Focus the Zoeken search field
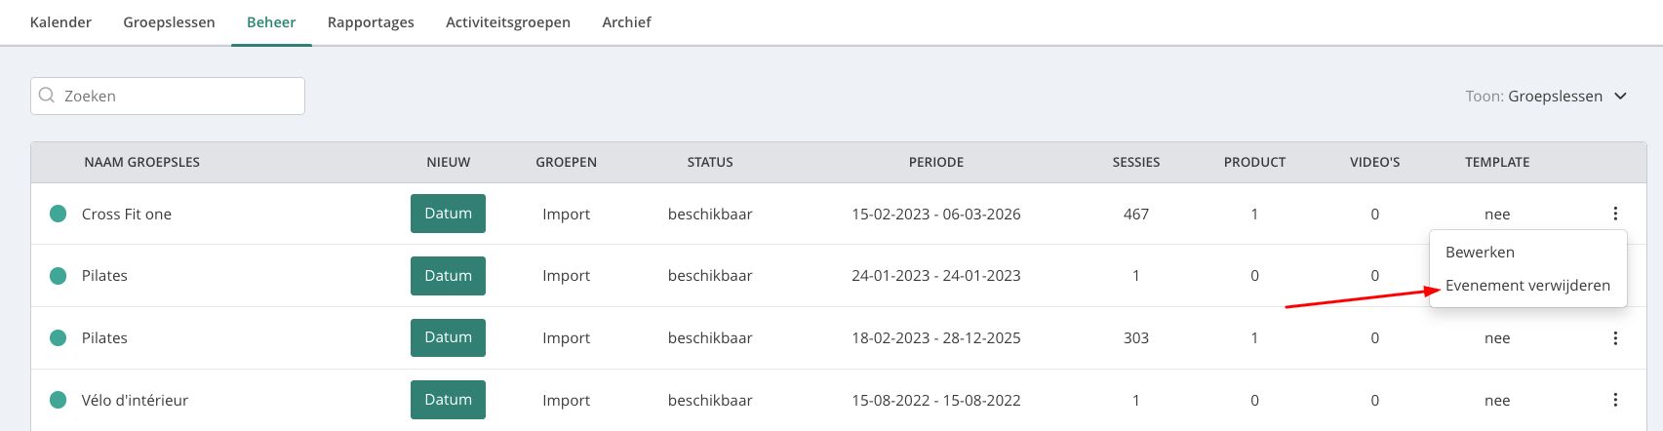 [x=168, y=96]
